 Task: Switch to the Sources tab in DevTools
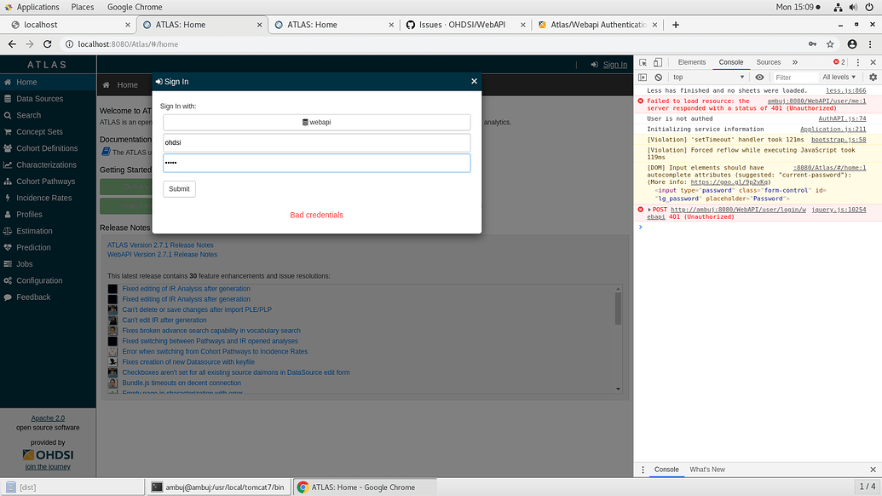coord(768,62)
